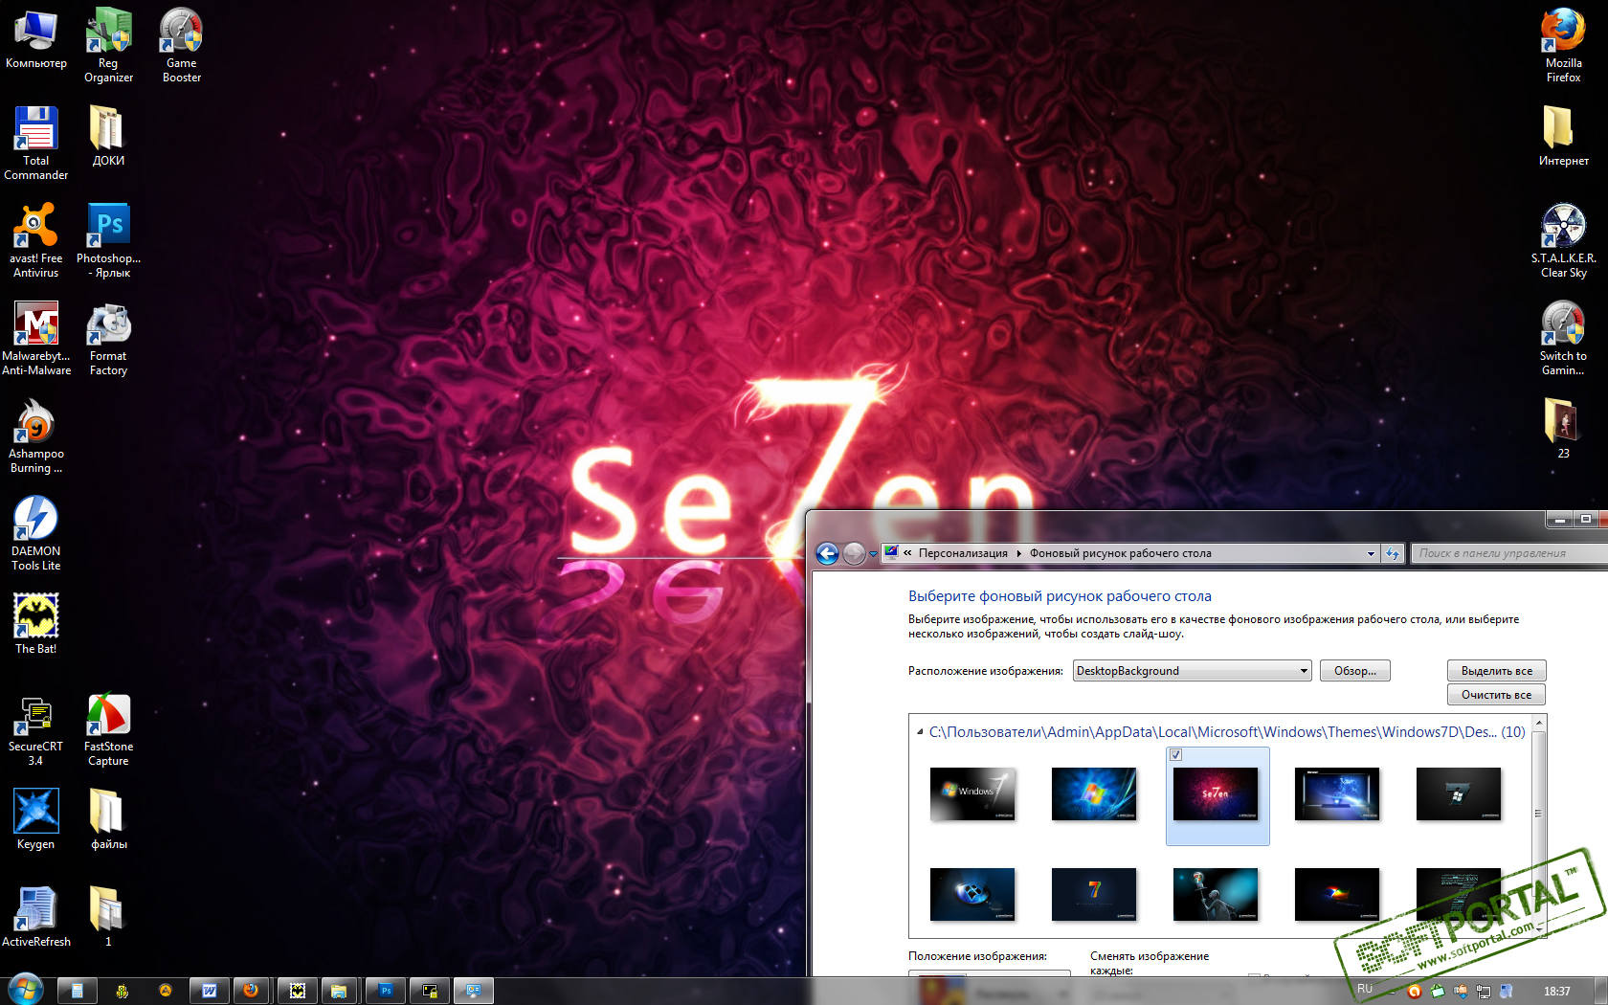The height and width of the screenshot is (1005, 1608).
Task: Select the Format Factory desktop icon
Action: (x=108, y=338)
